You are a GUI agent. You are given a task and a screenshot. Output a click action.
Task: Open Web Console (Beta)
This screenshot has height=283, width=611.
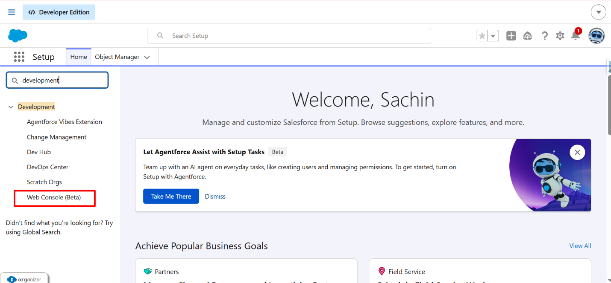pos(54,197)
